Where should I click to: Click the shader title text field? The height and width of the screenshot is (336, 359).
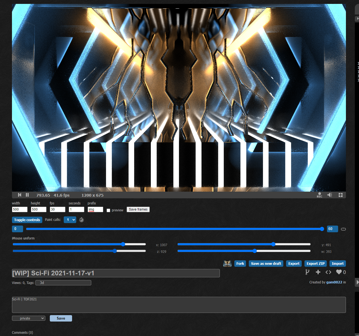(x=116, y=273)
